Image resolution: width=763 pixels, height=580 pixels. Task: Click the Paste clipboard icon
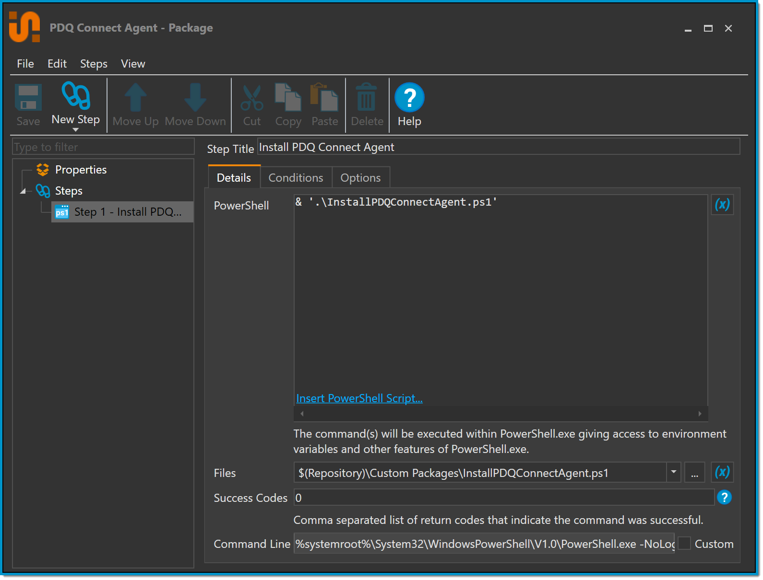point(324,97)
